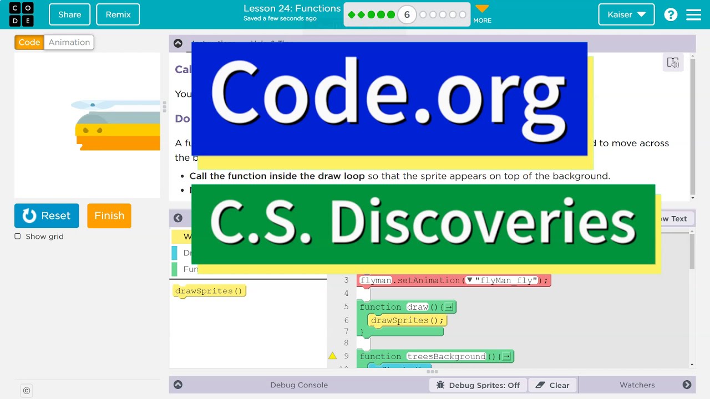Screen dimensions: 710x399
Task: Jump to the second green diamond level bubble
Action: point(361,15)
